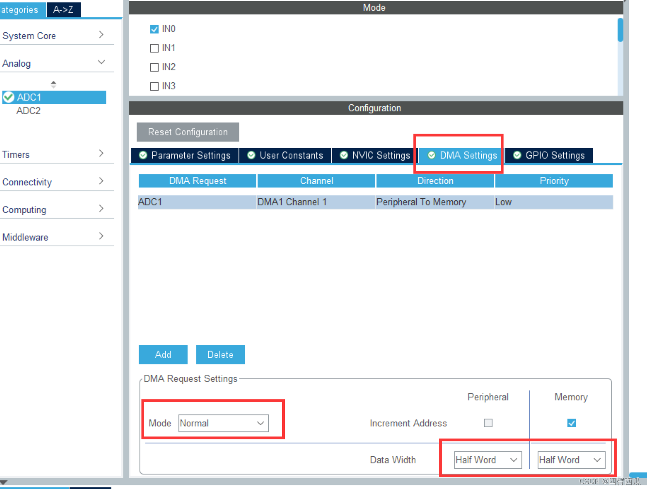
Task: Click the DMA1 Channel 1 cell
Action: (x=316, y=202)
